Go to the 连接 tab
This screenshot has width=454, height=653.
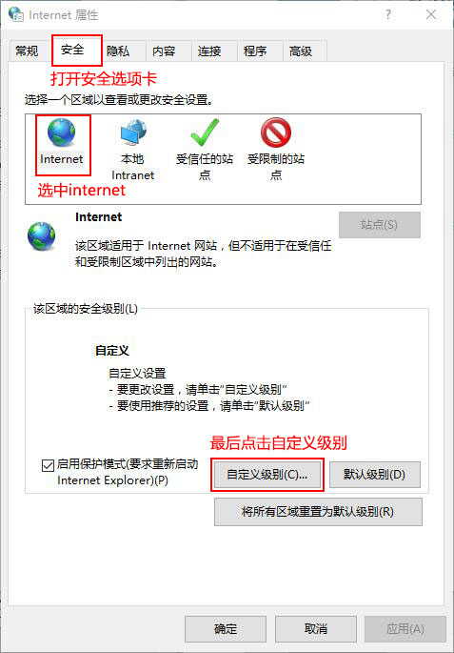209,51
